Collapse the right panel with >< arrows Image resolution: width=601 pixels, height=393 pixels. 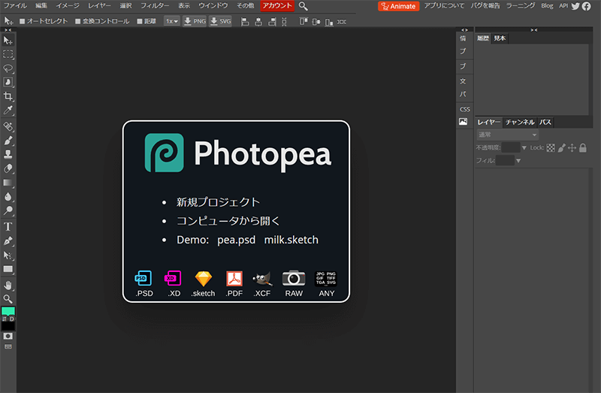point(534,30)
